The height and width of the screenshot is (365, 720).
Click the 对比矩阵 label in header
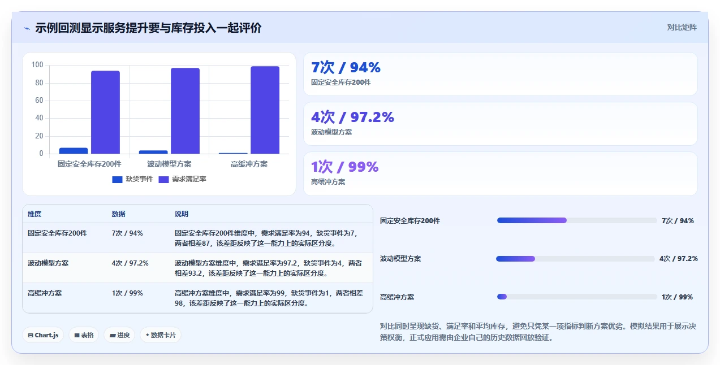[682, 27]
